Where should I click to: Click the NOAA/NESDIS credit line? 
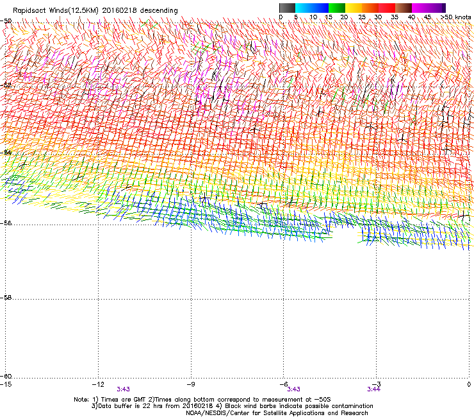pyautogui.click(x=277, y=413)
